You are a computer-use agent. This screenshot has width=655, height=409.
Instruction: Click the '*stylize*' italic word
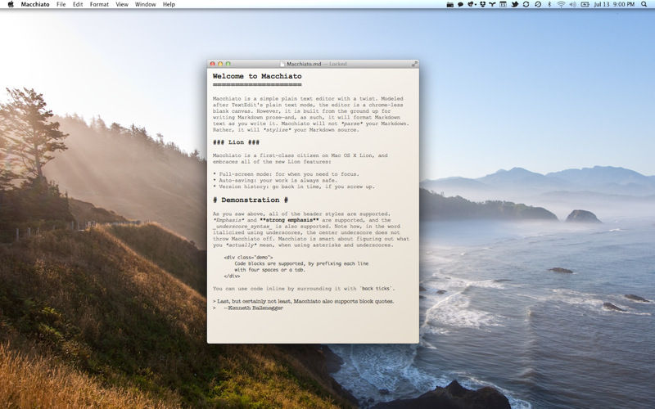pyautogui.click(x=275, y=130)
